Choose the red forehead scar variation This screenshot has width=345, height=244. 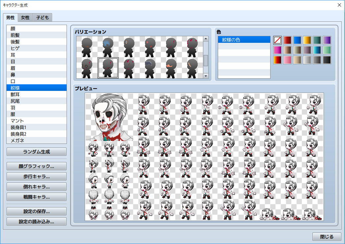pyautogui.click(x=150, y=46)
